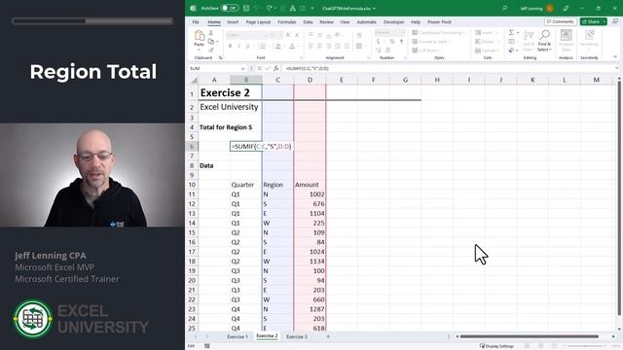Switch to the Data ribbon tab
The width and height of the screenshot is (623, 350).
click(x=308, y=22)
